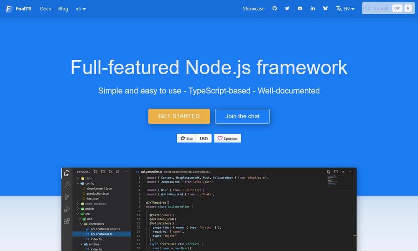
Task: Click the Join the chat button
Action: 242,116
